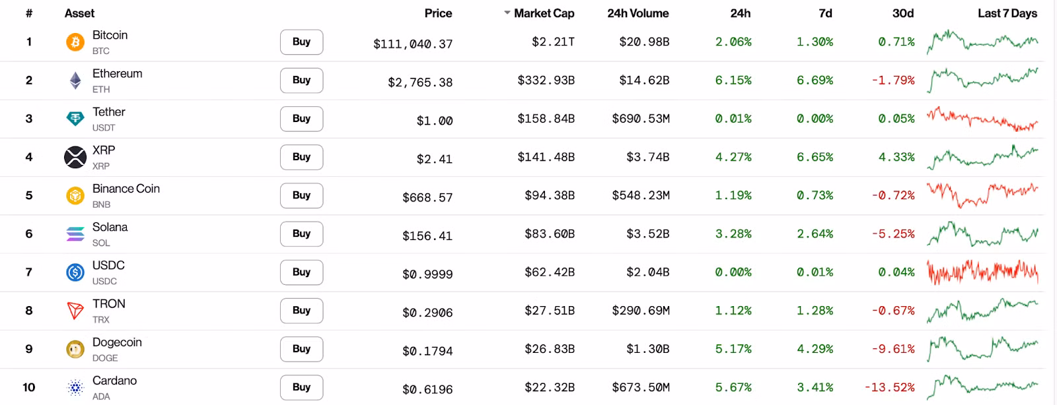This screenshot has width=1057, height=405.
Task: Click the XRP logo icon
Action: pos(75,157)
